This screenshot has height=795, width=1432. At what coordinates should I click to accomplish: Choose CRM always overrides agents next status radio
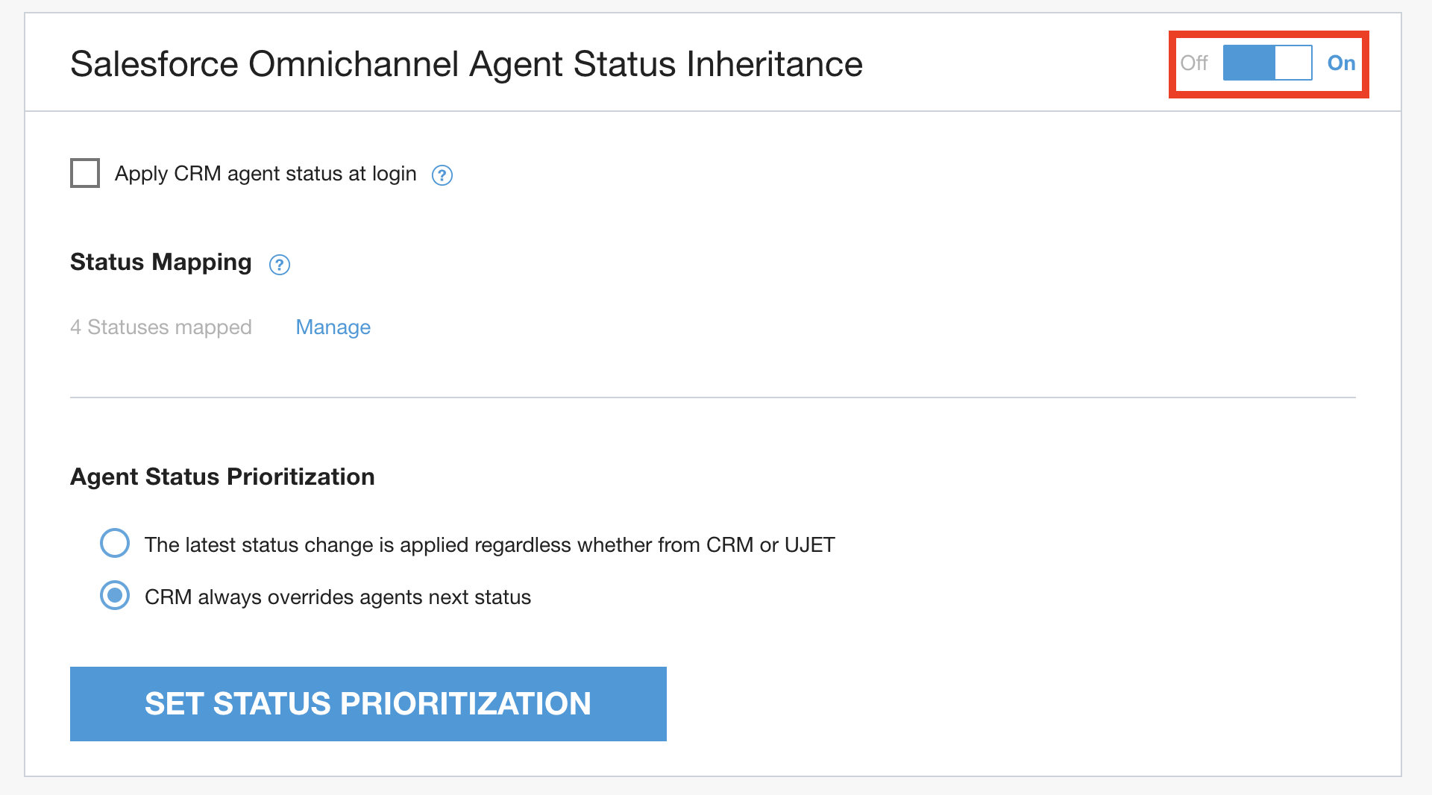click(x=115, y=596)
